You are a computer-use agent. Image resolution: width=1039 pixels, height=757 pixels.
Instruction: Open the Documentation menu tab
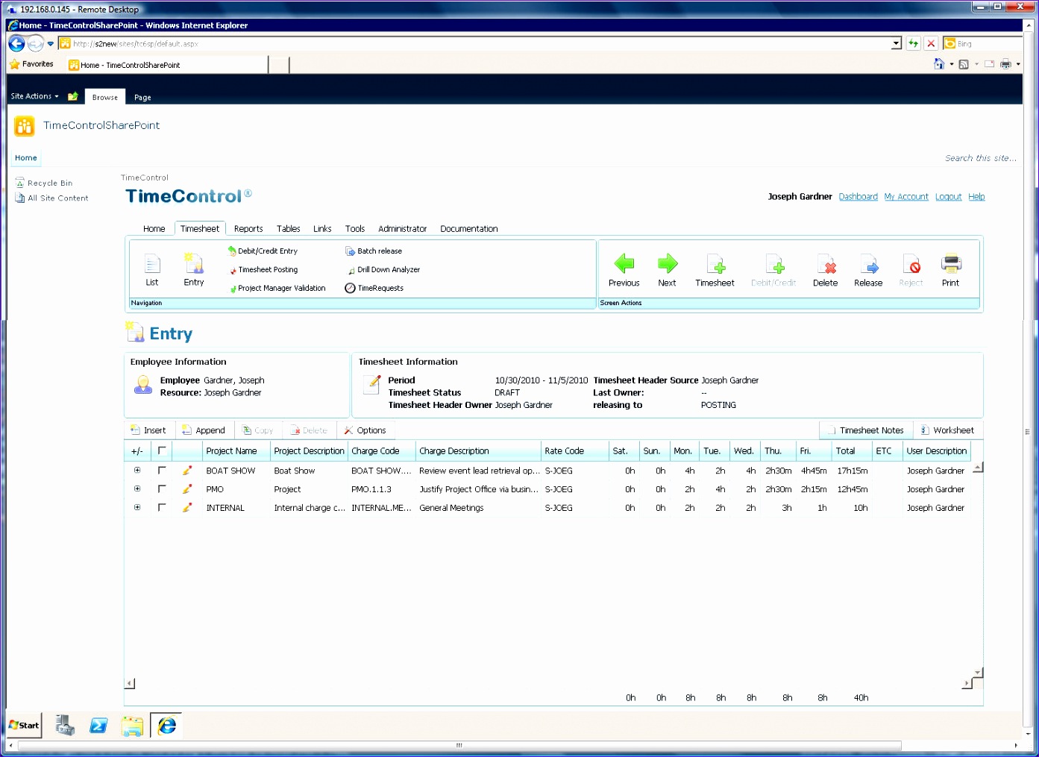469,229
